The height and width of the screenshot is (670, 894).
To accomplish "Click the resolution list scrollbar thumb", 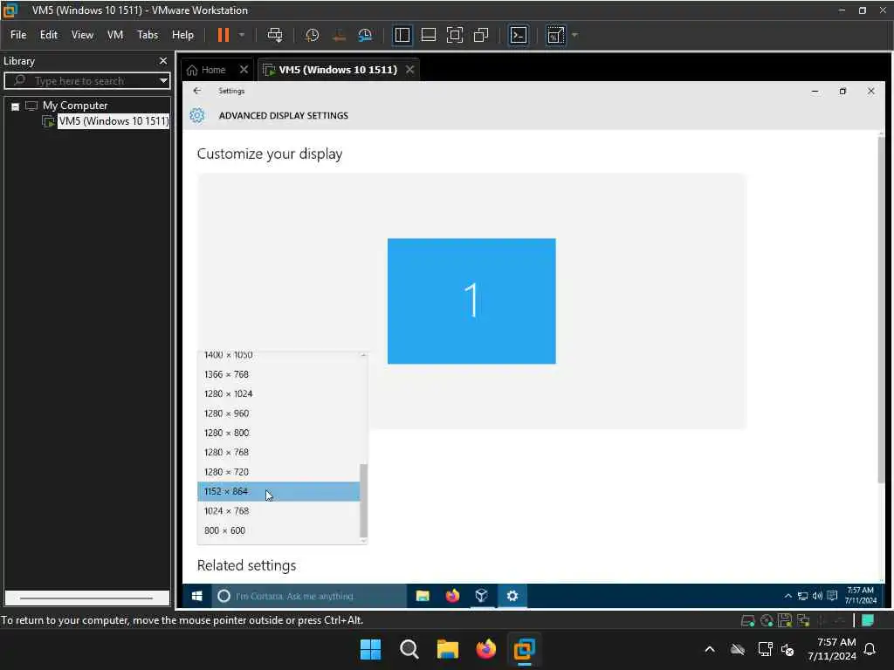I will point(364,500).
